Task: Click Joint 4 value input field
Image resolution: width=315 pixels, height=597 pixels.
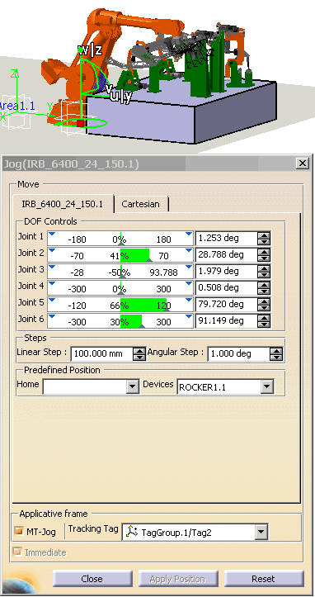Action: tap(227, 288)
